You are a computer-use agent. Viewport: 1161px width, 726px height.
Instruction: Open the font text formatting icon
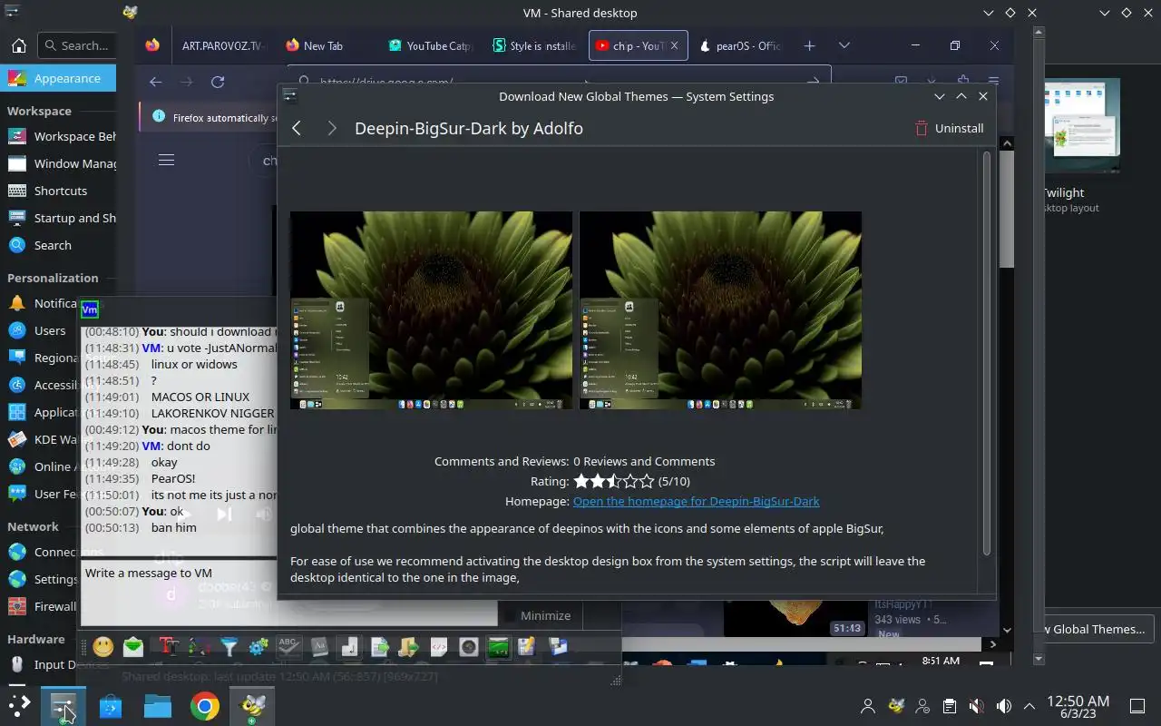(x=169, y=647)
